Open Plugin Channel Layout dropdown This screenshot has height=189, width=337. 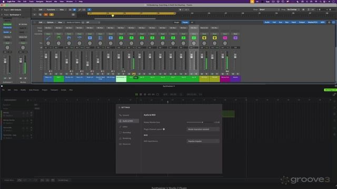[203, 129]
